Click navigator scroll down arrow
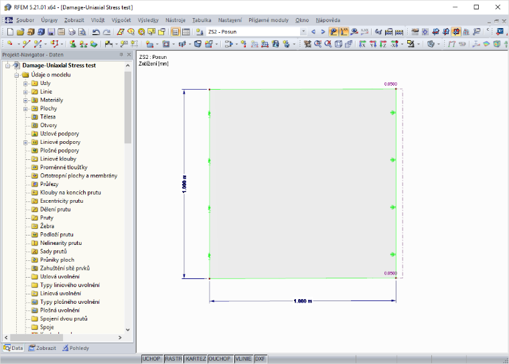Viewport: 509px width, 364px height. pos(128,330)
